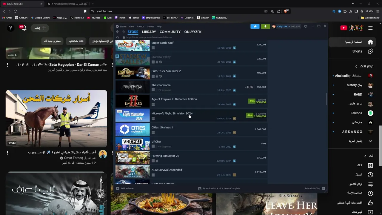Open Steam announcements megaphone button
This screenshot has height=215, width=382.
pyautogui.click(x=255, y=26)
